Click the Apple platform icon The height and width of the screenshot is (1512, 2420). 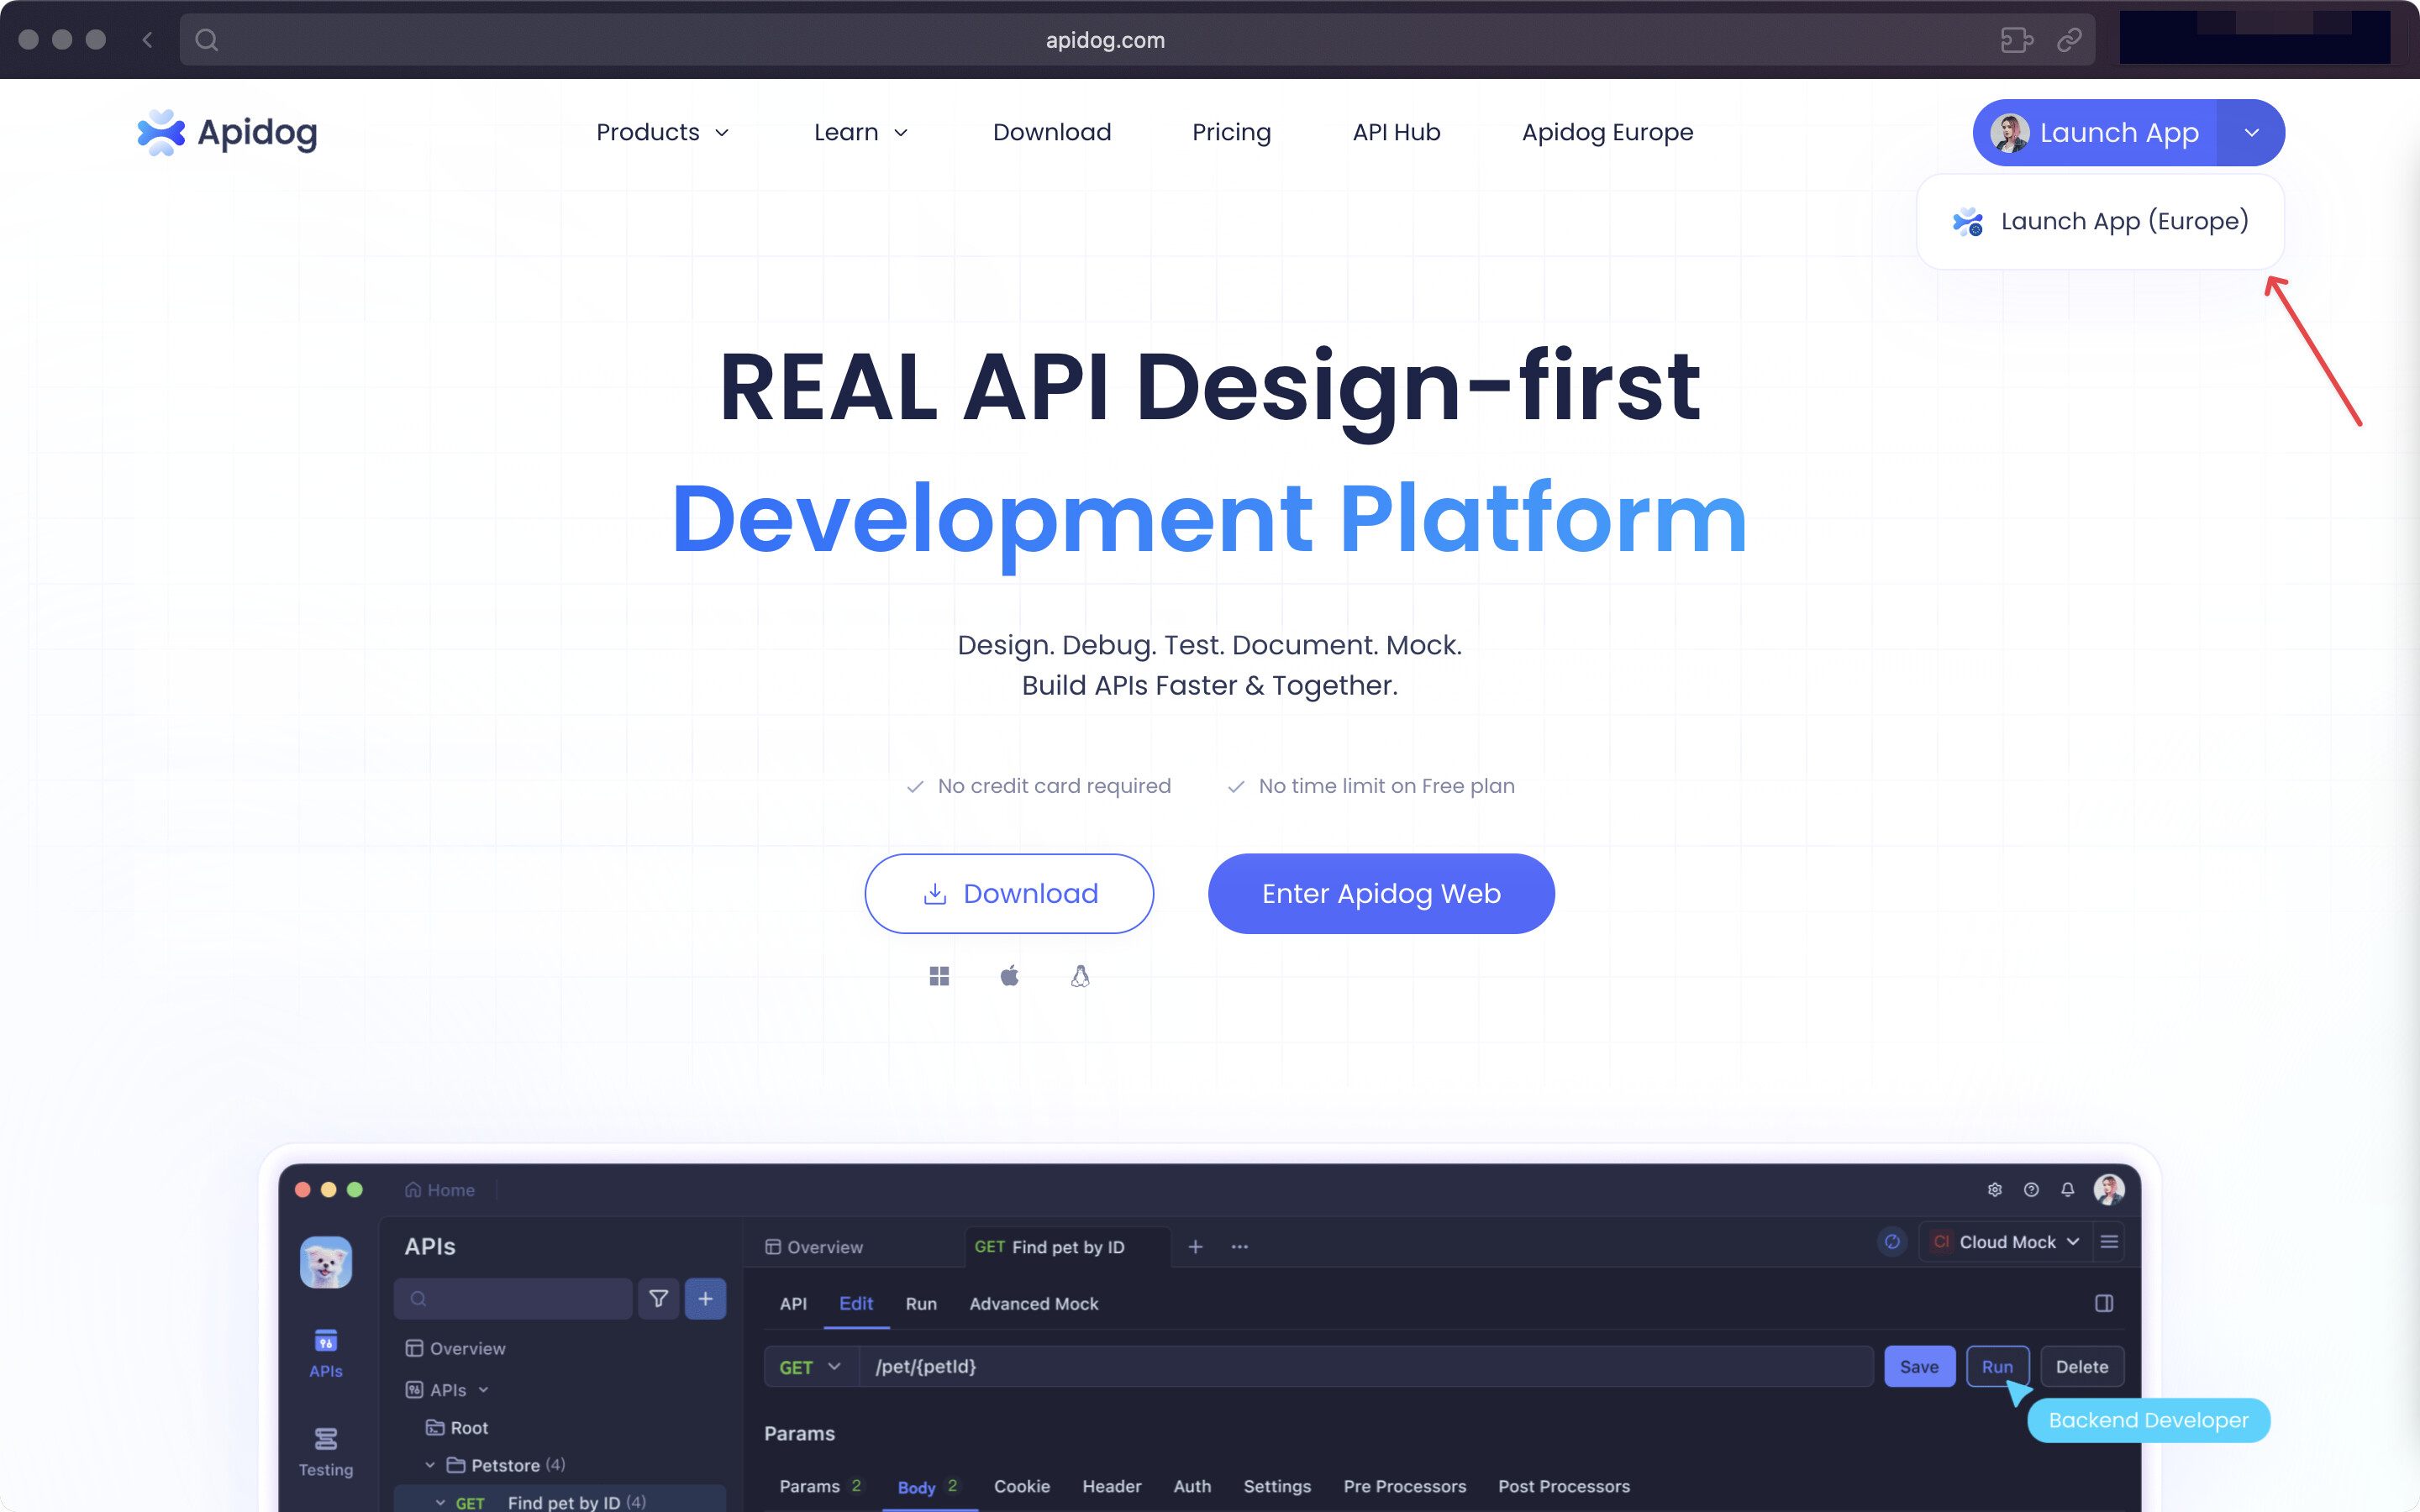pos(1009,976)
